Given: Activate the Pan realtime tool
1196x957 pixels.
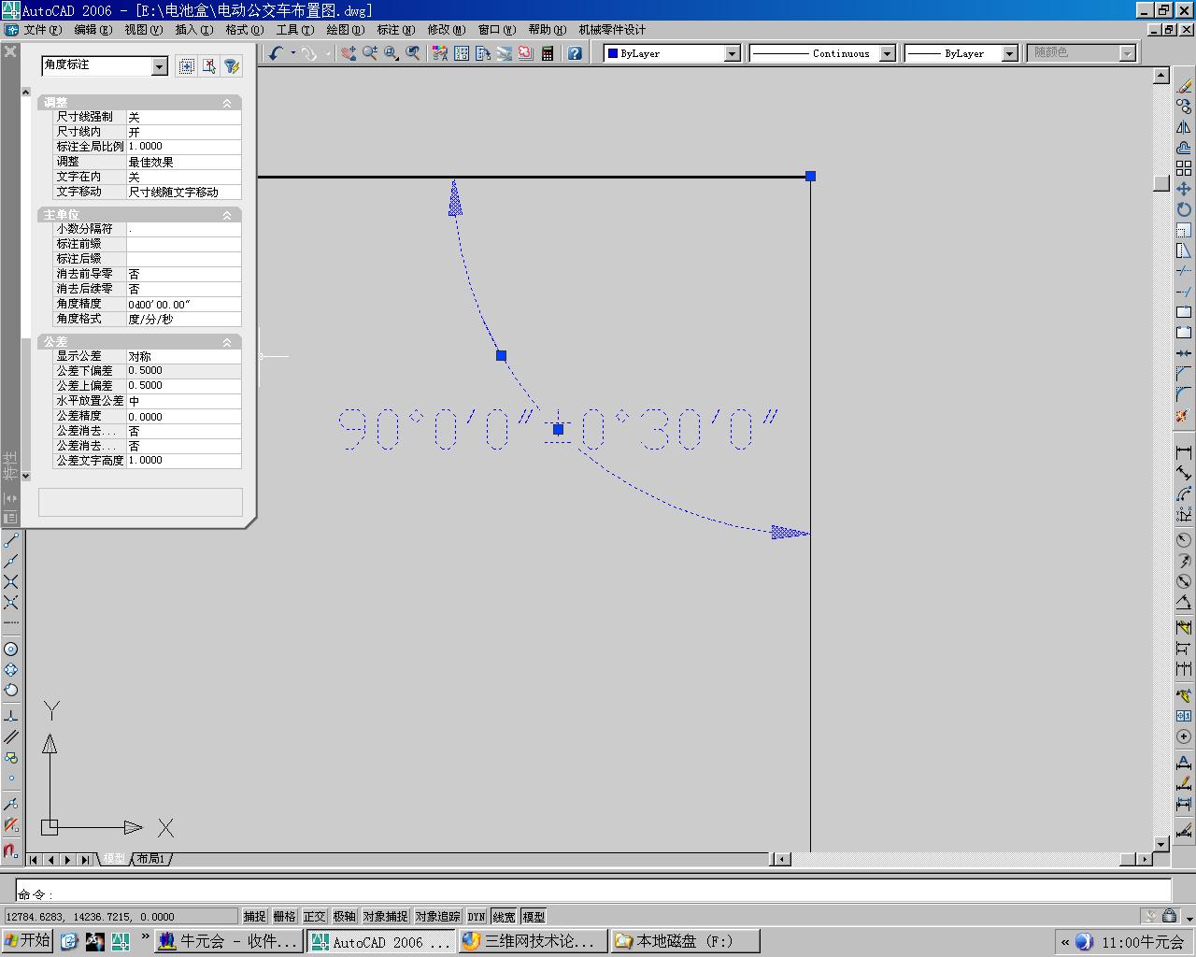Looking at the screenshot, I should click(x=349, y=53).
